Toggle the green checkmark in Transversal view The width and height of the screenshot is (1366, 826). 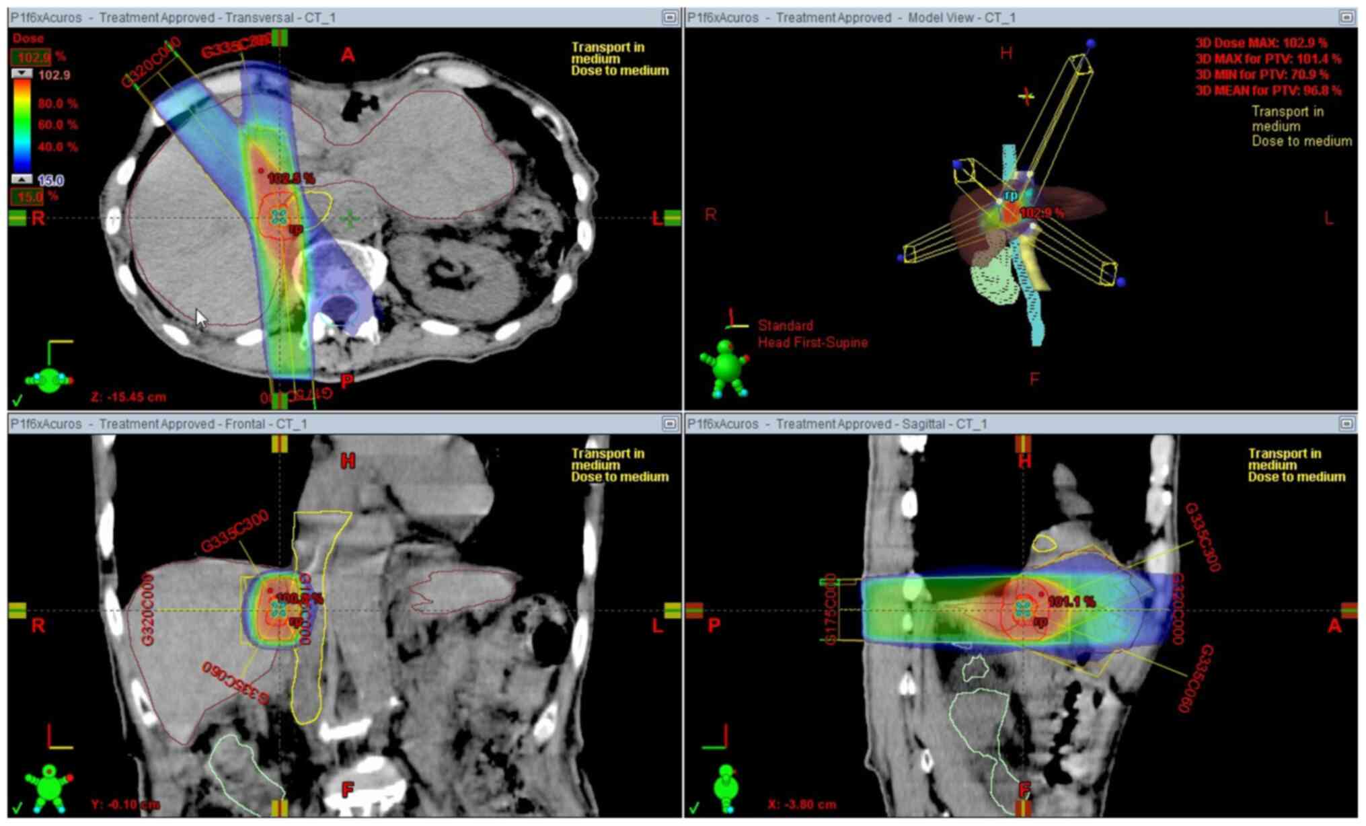(x=17, y=400)
